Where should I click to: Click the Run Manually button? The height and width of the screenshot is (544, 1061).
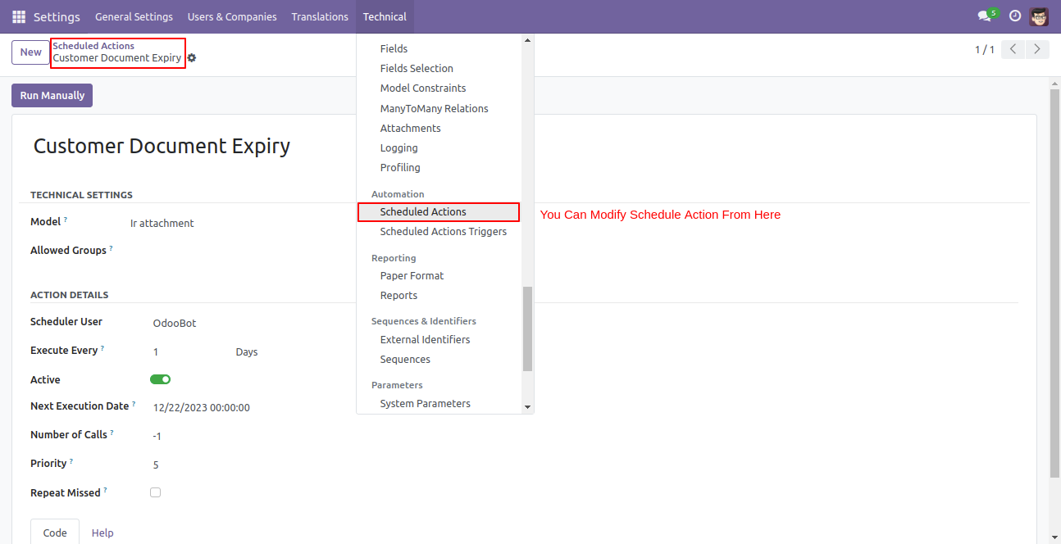point(52,95)
